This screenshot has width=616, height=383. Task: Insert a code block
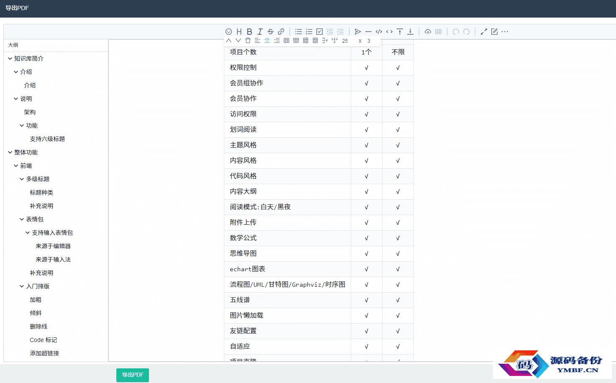pyautogui.click(x=379, y=32)
